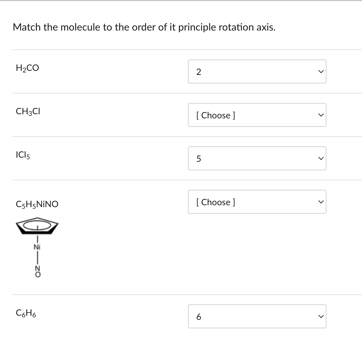Click the chevron arrow on the CH3Cl dropdown

(320, 115)
